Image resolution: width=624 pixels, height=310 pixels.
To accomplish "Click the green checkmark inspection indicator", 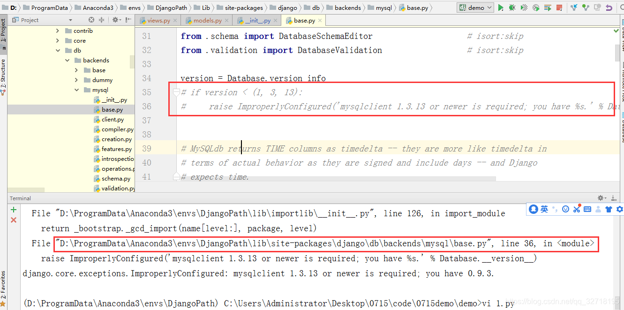I will [616, 30].
